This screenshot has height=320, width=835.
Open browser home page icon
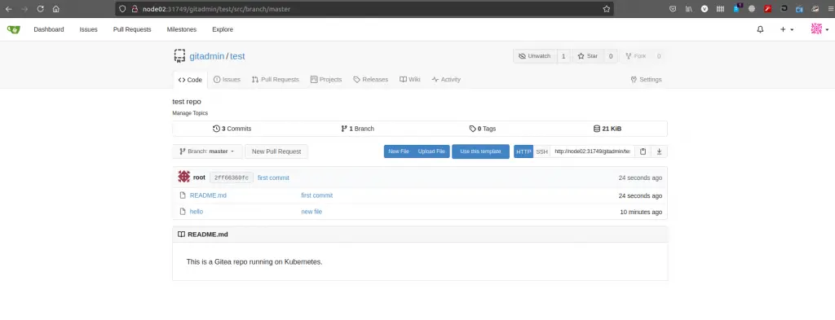pyautogui.click(x=56, y=9)
